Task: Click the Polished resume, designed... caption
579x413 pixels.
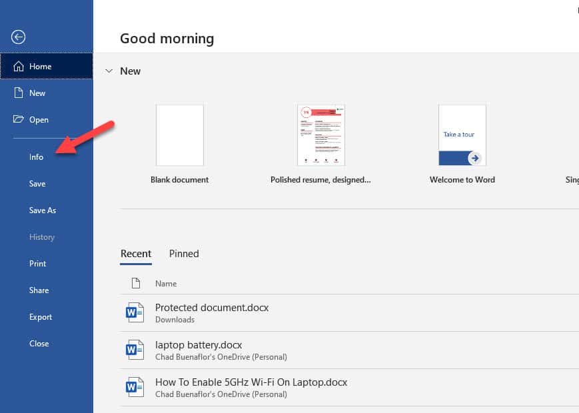Action: click(x=320, y=180)
